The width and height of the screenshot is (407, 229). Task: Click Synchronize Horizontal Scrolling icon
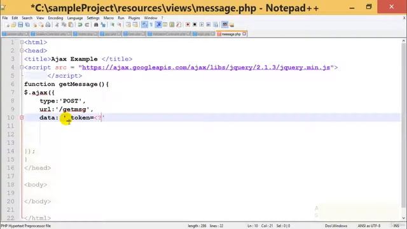pos(135,25)
